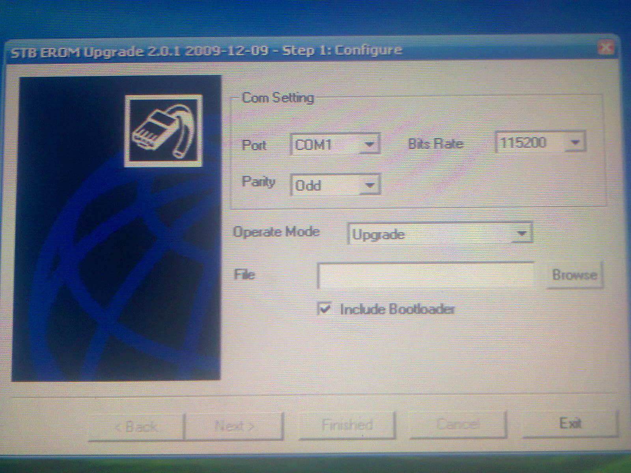Viewport: 631px width, 473px height.
Task: Click the Com Setting group label
Action: [x=278, y=97]
